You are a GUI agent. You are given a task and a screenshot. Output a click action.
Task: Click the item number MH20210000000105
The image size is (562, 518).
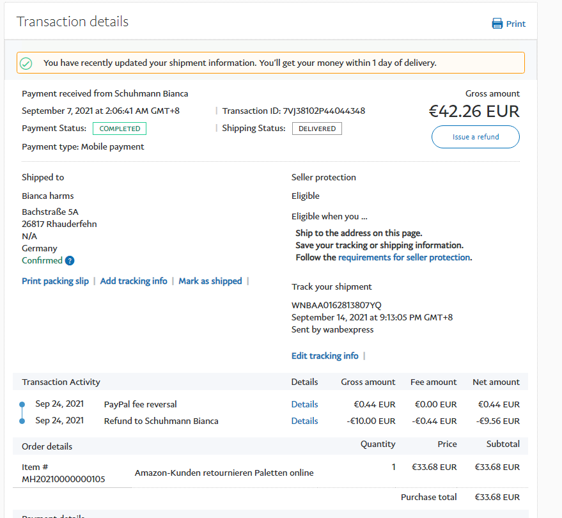[63, 479]
